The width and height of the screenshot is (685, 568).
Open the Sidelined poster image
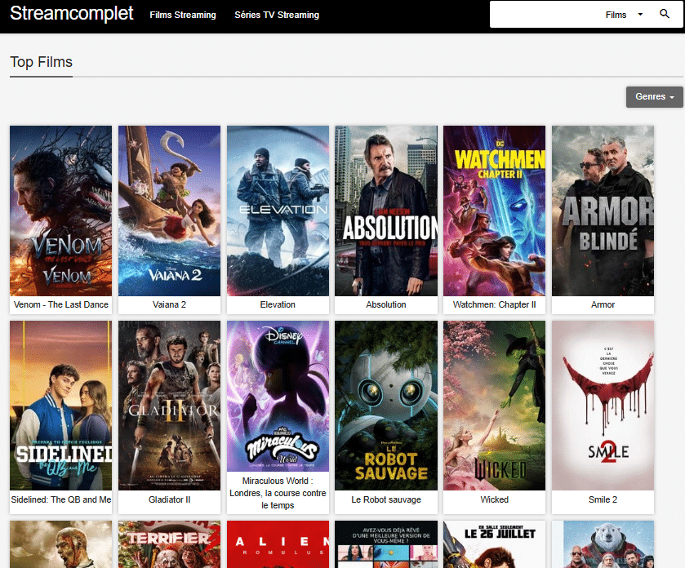60,406
